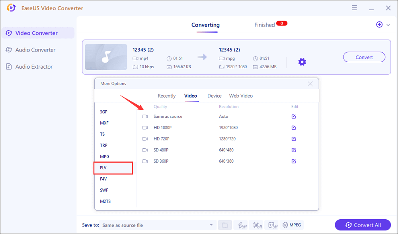The height and width of the screenshot is (234, 398).
Task: Click the Same as source edit icon
Action: [294, 117]
